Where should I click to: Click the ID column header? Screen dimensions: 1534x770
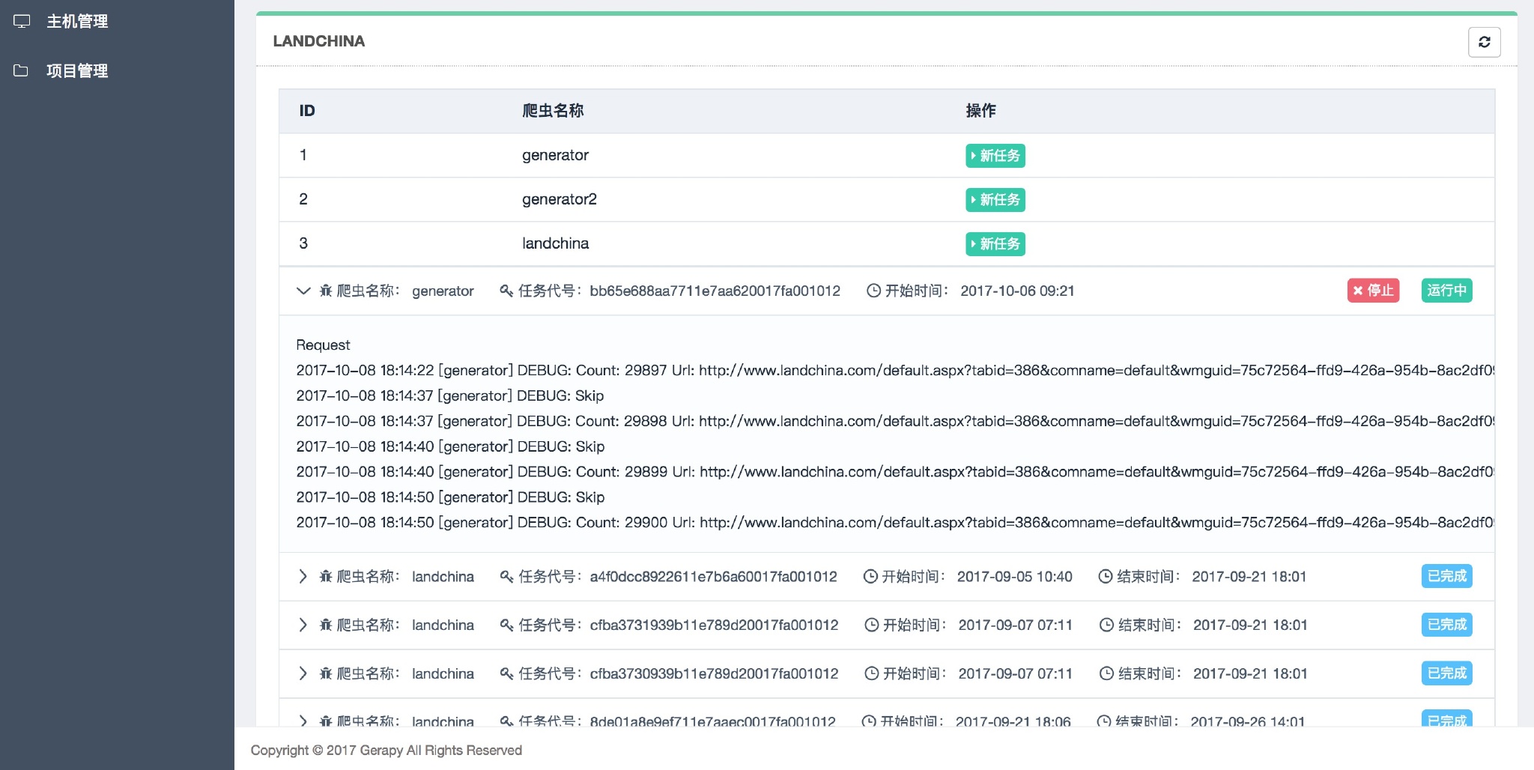[x=307, y=111]
